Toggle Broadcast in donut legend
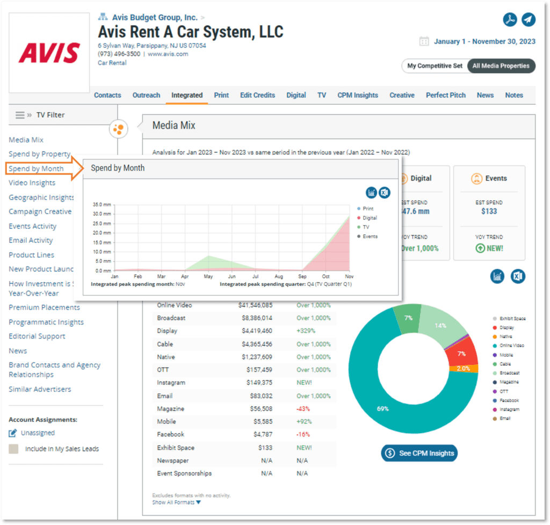Screen dimensions: 550x525 pyautogui.click(x=506, y=373)
